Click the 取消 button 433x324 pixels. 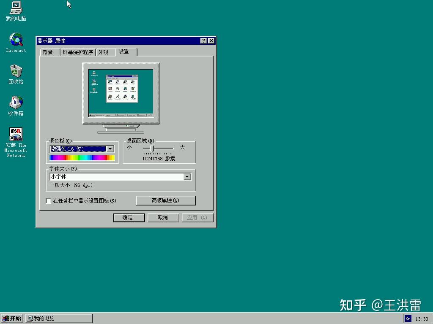[163, 217]
